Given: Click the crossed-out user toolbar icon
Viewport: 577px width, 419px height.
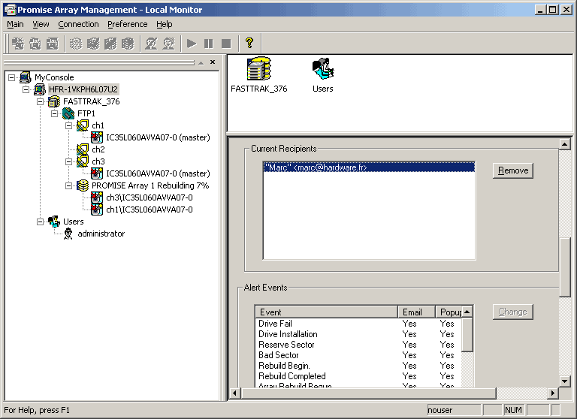Looking at the screenshot, I should [151, 44].
